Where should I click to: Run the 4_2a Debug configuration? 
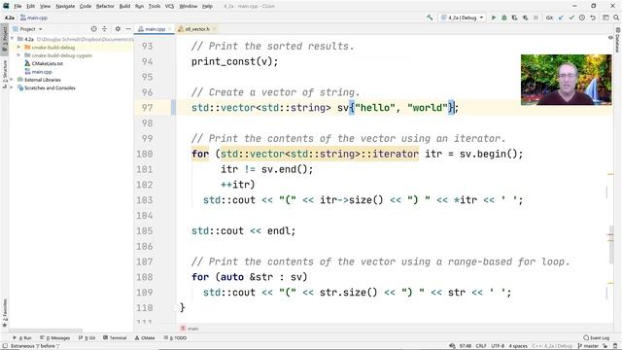[x=494, y=17]
